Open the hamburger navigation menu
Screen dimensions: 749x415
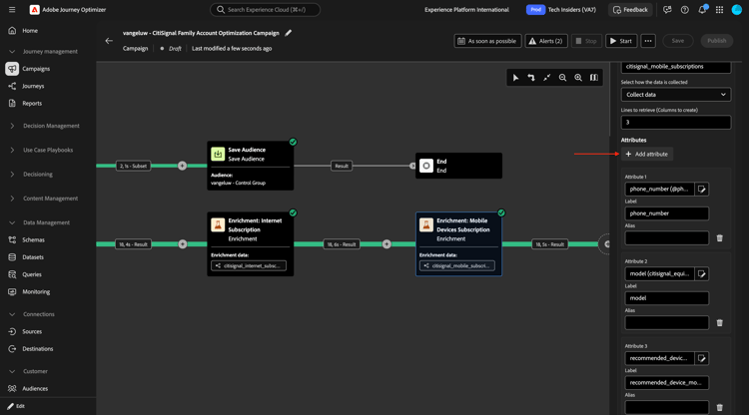[12, 10]
